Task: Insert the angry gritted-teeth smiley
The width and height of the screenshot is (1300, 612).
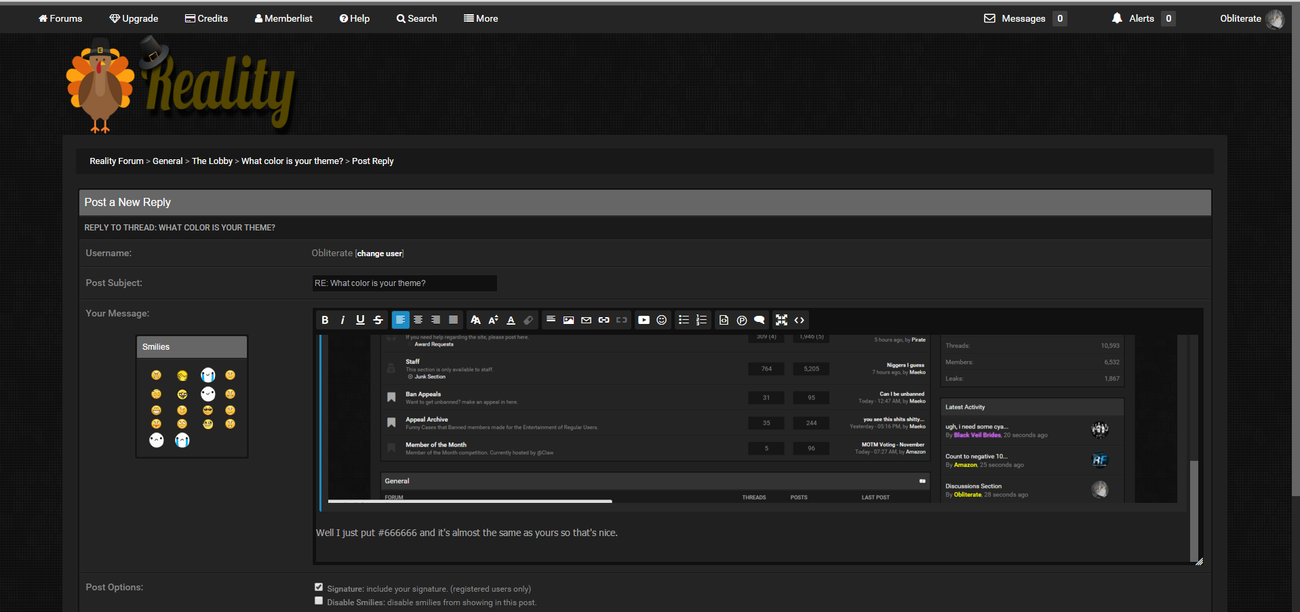Action: [157, 375]
